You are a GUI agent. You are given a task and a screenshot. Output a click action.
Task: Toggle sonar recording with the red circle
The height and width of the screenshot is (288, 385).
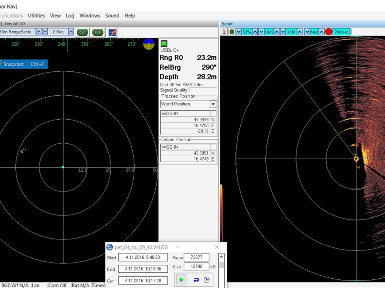(x=329, y=31)
